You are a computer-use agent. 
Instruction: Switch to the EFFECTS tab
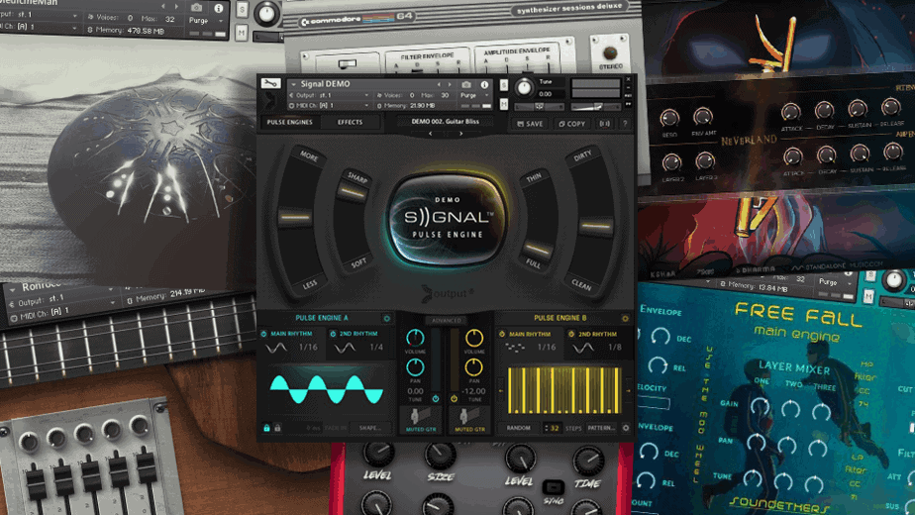pyautogui.click(x=351, y=122)
